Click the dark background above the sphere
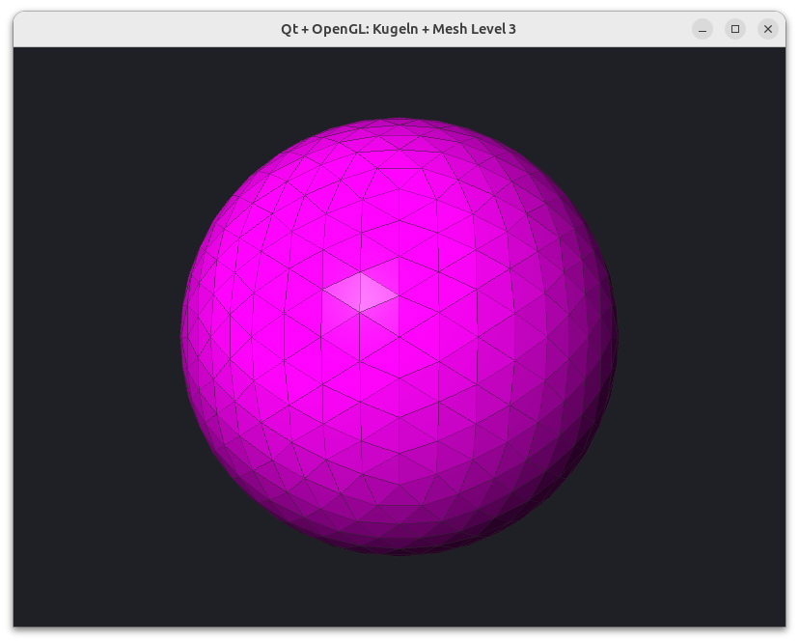 click(x=399, y=83)
